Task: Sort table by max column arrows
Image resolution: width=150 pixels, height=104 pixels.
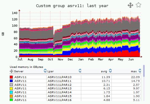Action: [x=140, y=71]
